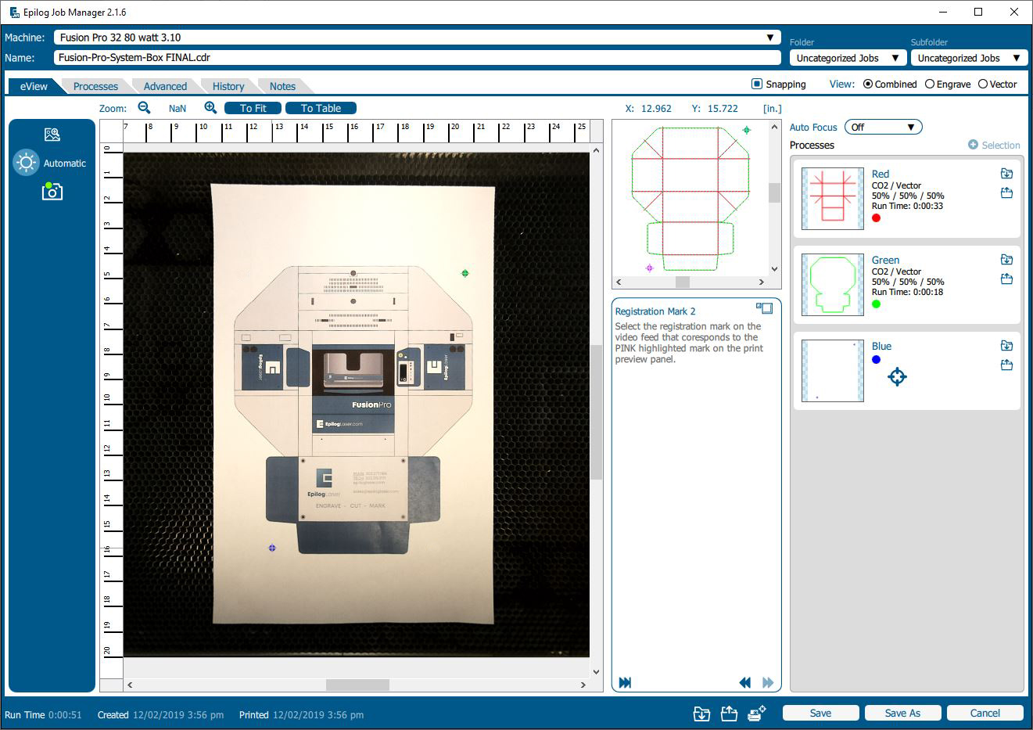
Task: Select green registration mark on video feed
Action: coord(465,273)
